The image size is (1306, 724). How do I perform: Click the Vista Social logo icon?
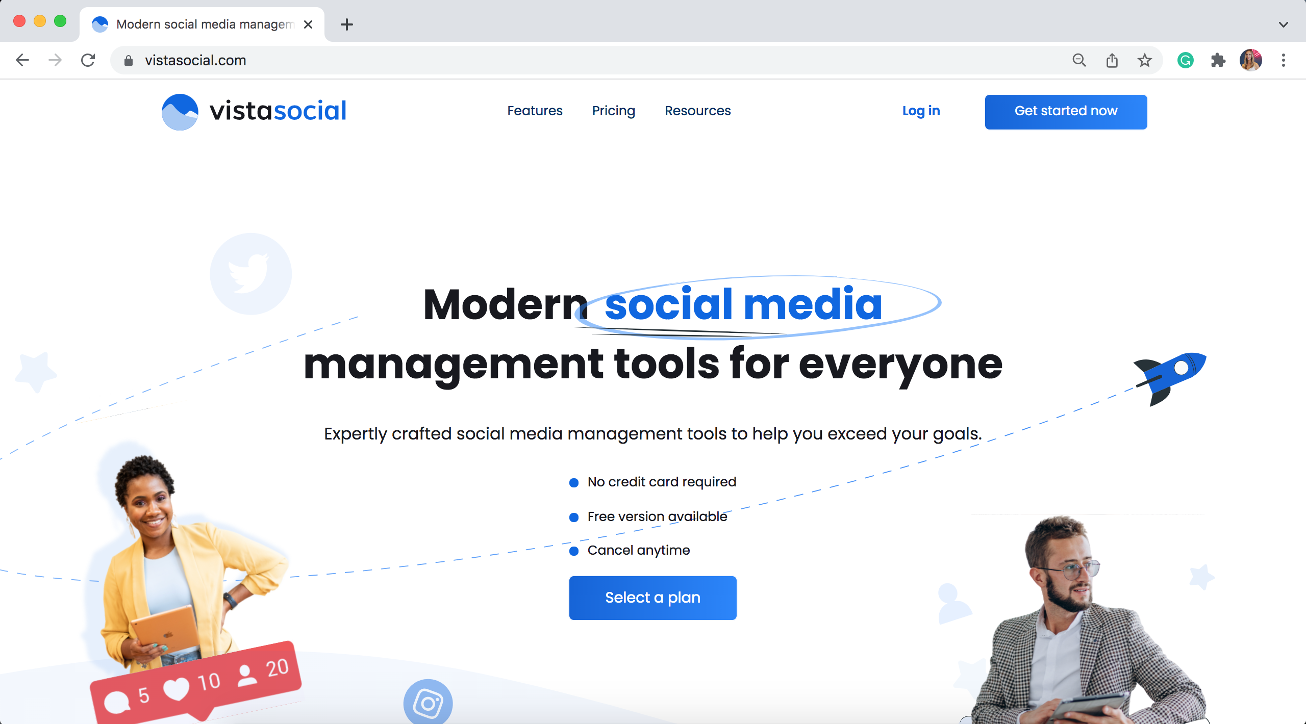point(178,112)
